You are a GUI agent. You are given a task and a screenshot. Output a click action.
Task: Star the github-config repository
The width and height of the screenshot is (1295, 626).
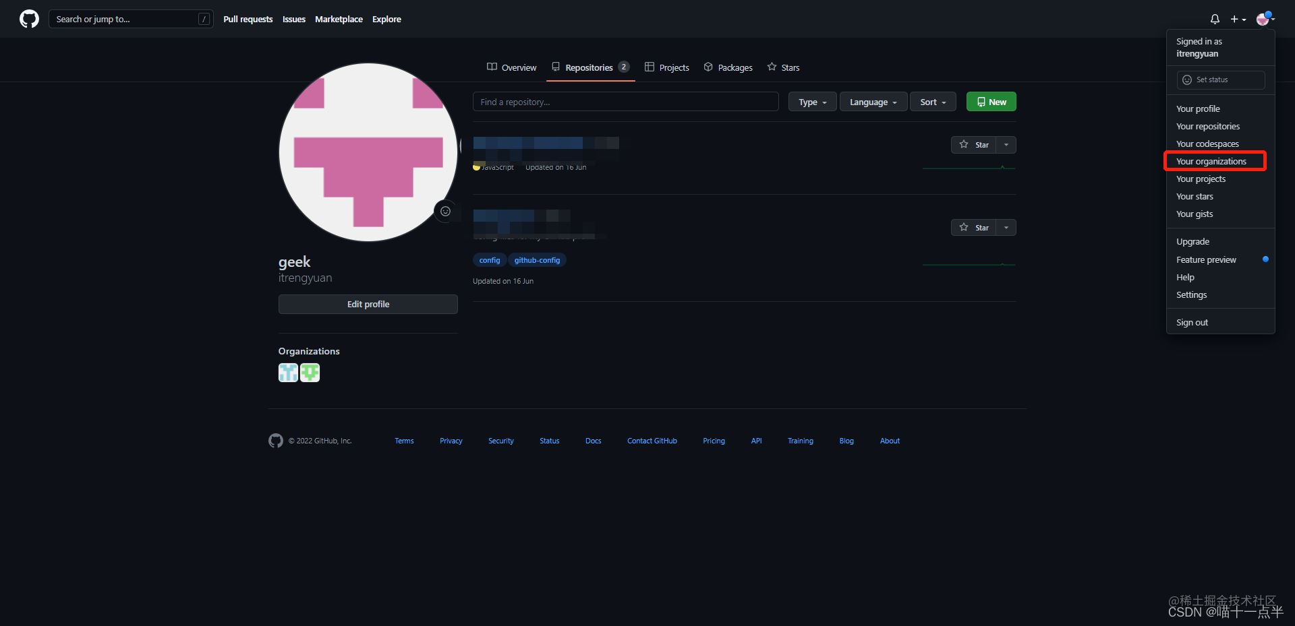click(x=973, y=228)
